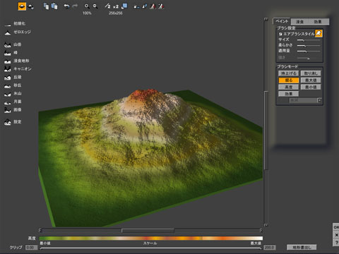This screenshot has height=254, width=339.
Task: Open the terrain type dropdown icon
Action: click(30, 6)
